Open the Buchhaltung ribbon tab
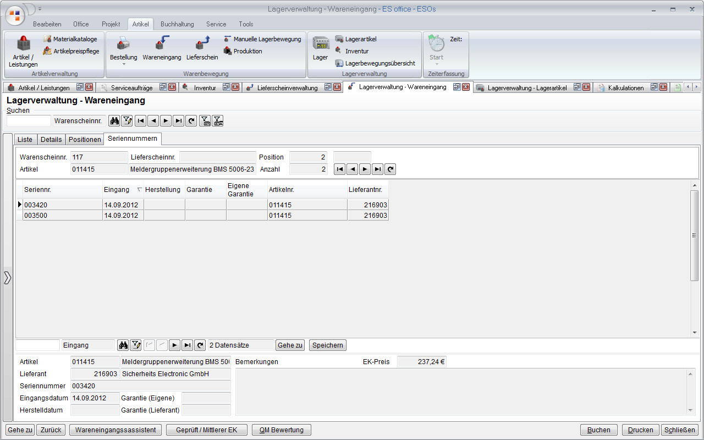The image size is (704, 440). pos(177,24)
